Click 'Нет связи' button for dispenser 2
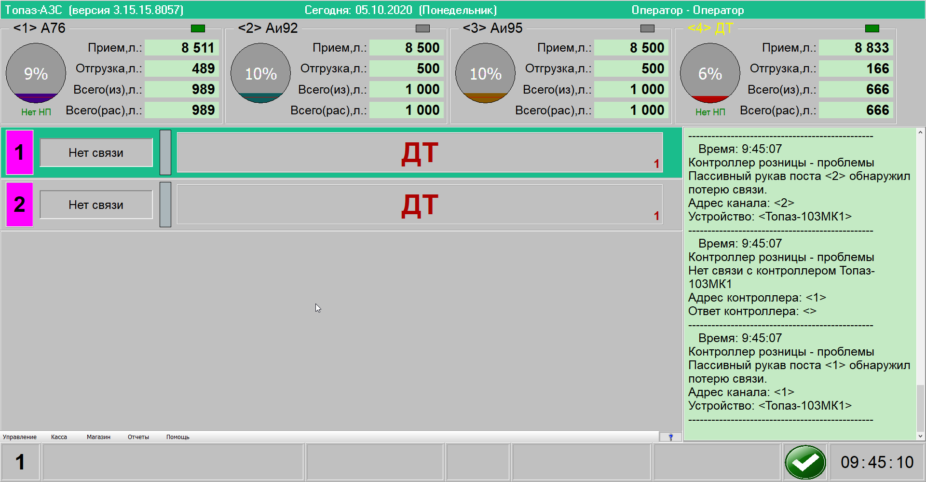This screenshot has height=482, width=926. [x=96, y=205]
